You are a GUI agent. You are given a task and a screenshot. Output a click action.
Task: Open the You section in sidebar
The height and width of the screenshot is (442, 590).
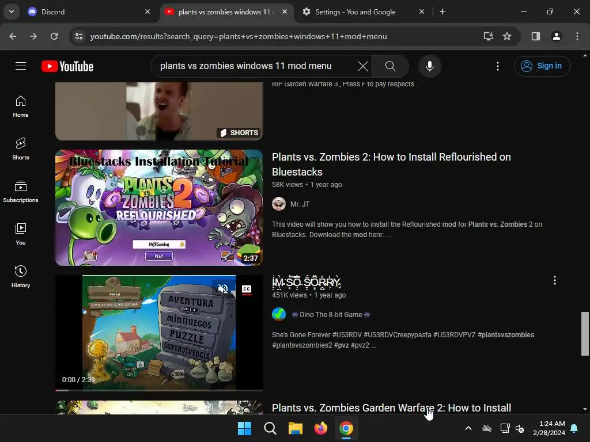tap(21, 234)
